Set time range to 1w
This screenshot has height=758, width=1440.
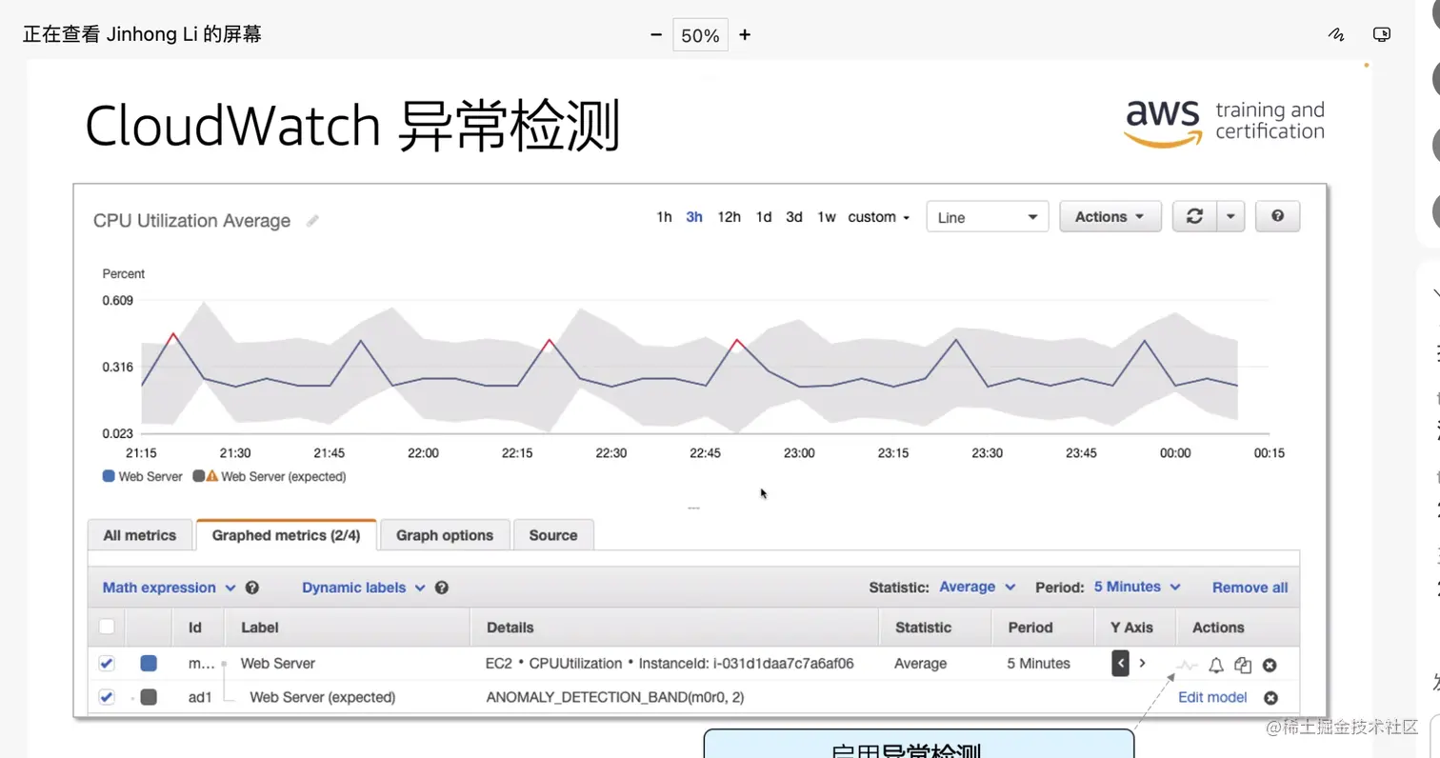click(827, 217)
